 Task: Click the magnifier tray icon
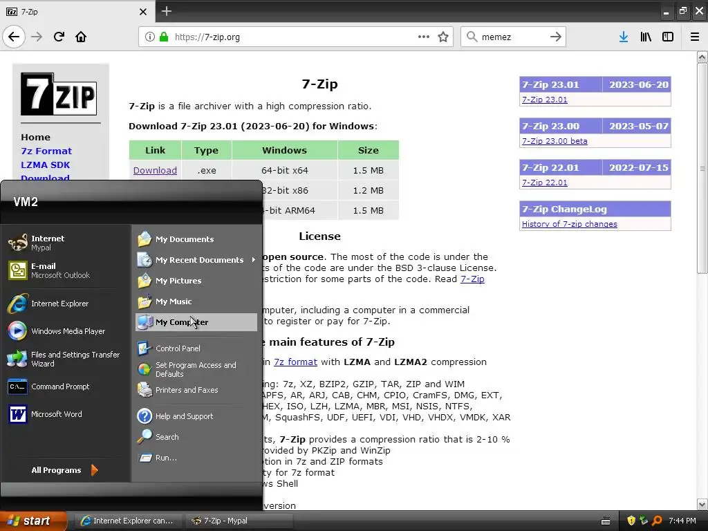coord(657,521)
